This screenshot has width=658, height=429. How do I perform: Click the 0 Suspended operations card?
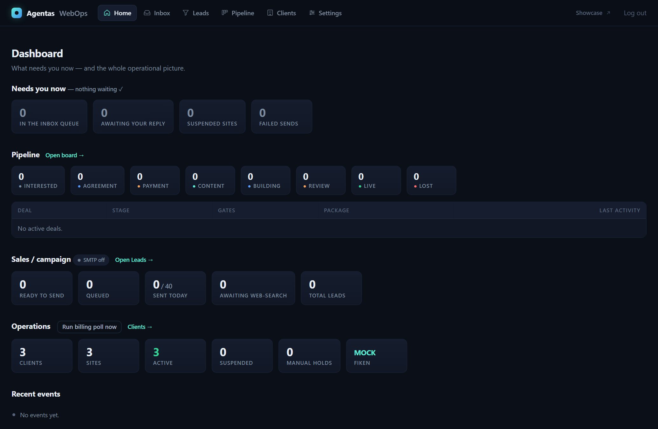(242, 356)
